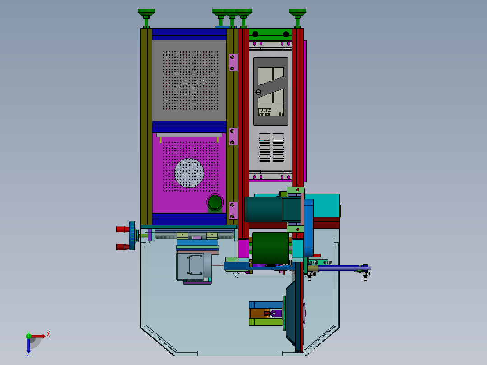Select the lower red handwheel knob
This screenshot has height=365, width=487.
[x=123, y=247]
